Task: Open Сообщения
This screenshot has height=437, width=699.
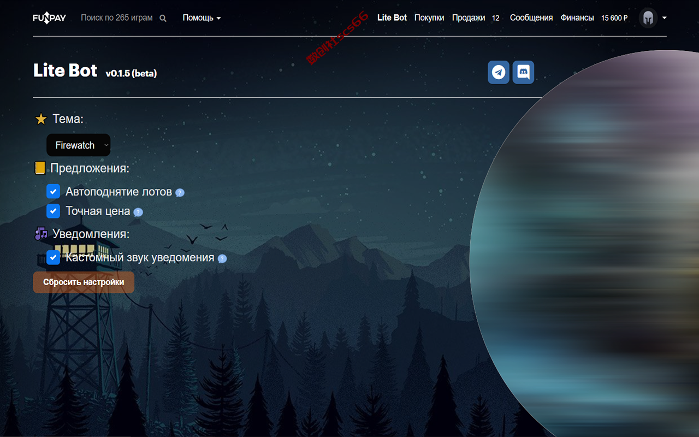Action: click(x=531, y=17)
